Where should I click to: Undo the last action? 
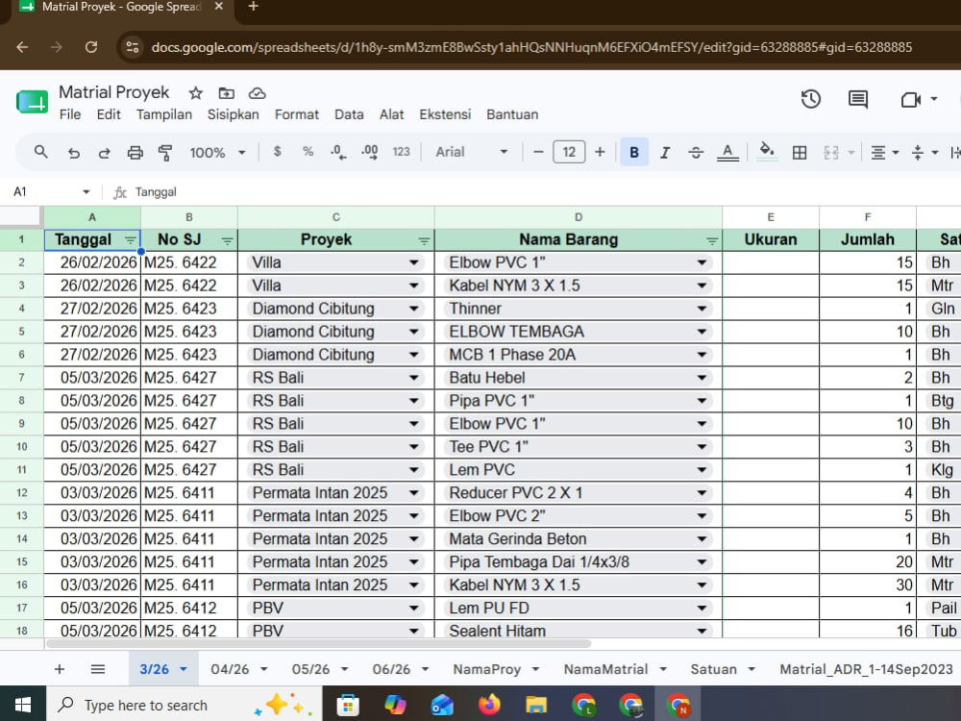coord(74,153)
